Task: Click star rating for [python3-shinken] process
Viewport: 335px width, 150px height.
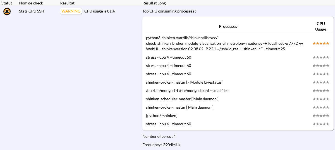Action: pos(321,116)
